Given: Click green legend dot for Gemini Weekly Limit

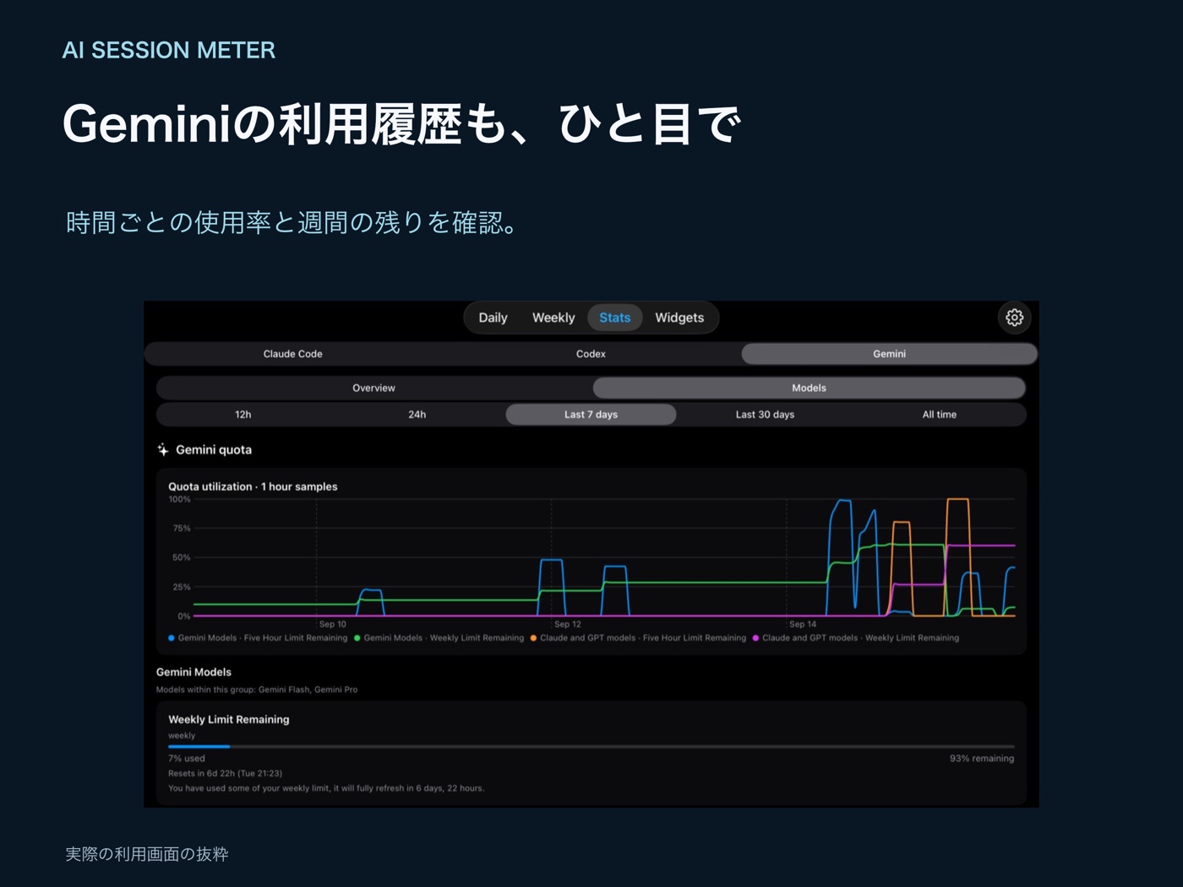Looking at the screenshot, I should [357, 638].
